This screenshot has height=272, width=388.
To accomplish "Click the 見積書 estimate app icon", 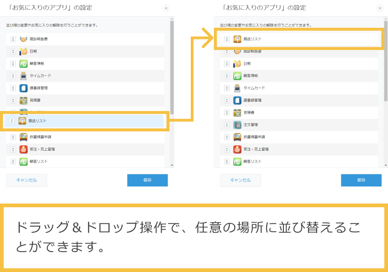I will point(237,112).
